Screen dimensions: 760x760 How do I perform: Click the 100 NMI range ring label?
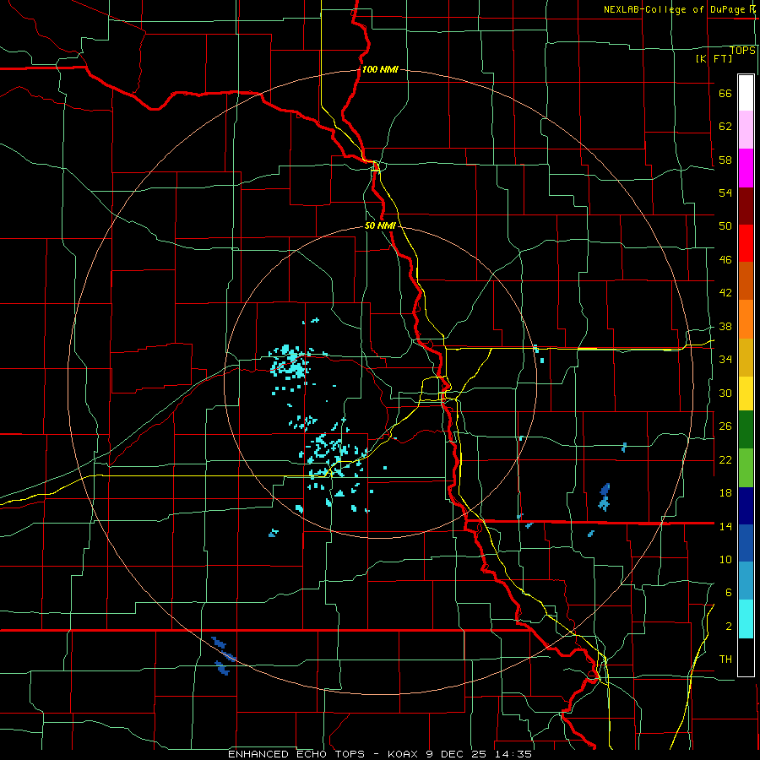[x=380, y=69]
